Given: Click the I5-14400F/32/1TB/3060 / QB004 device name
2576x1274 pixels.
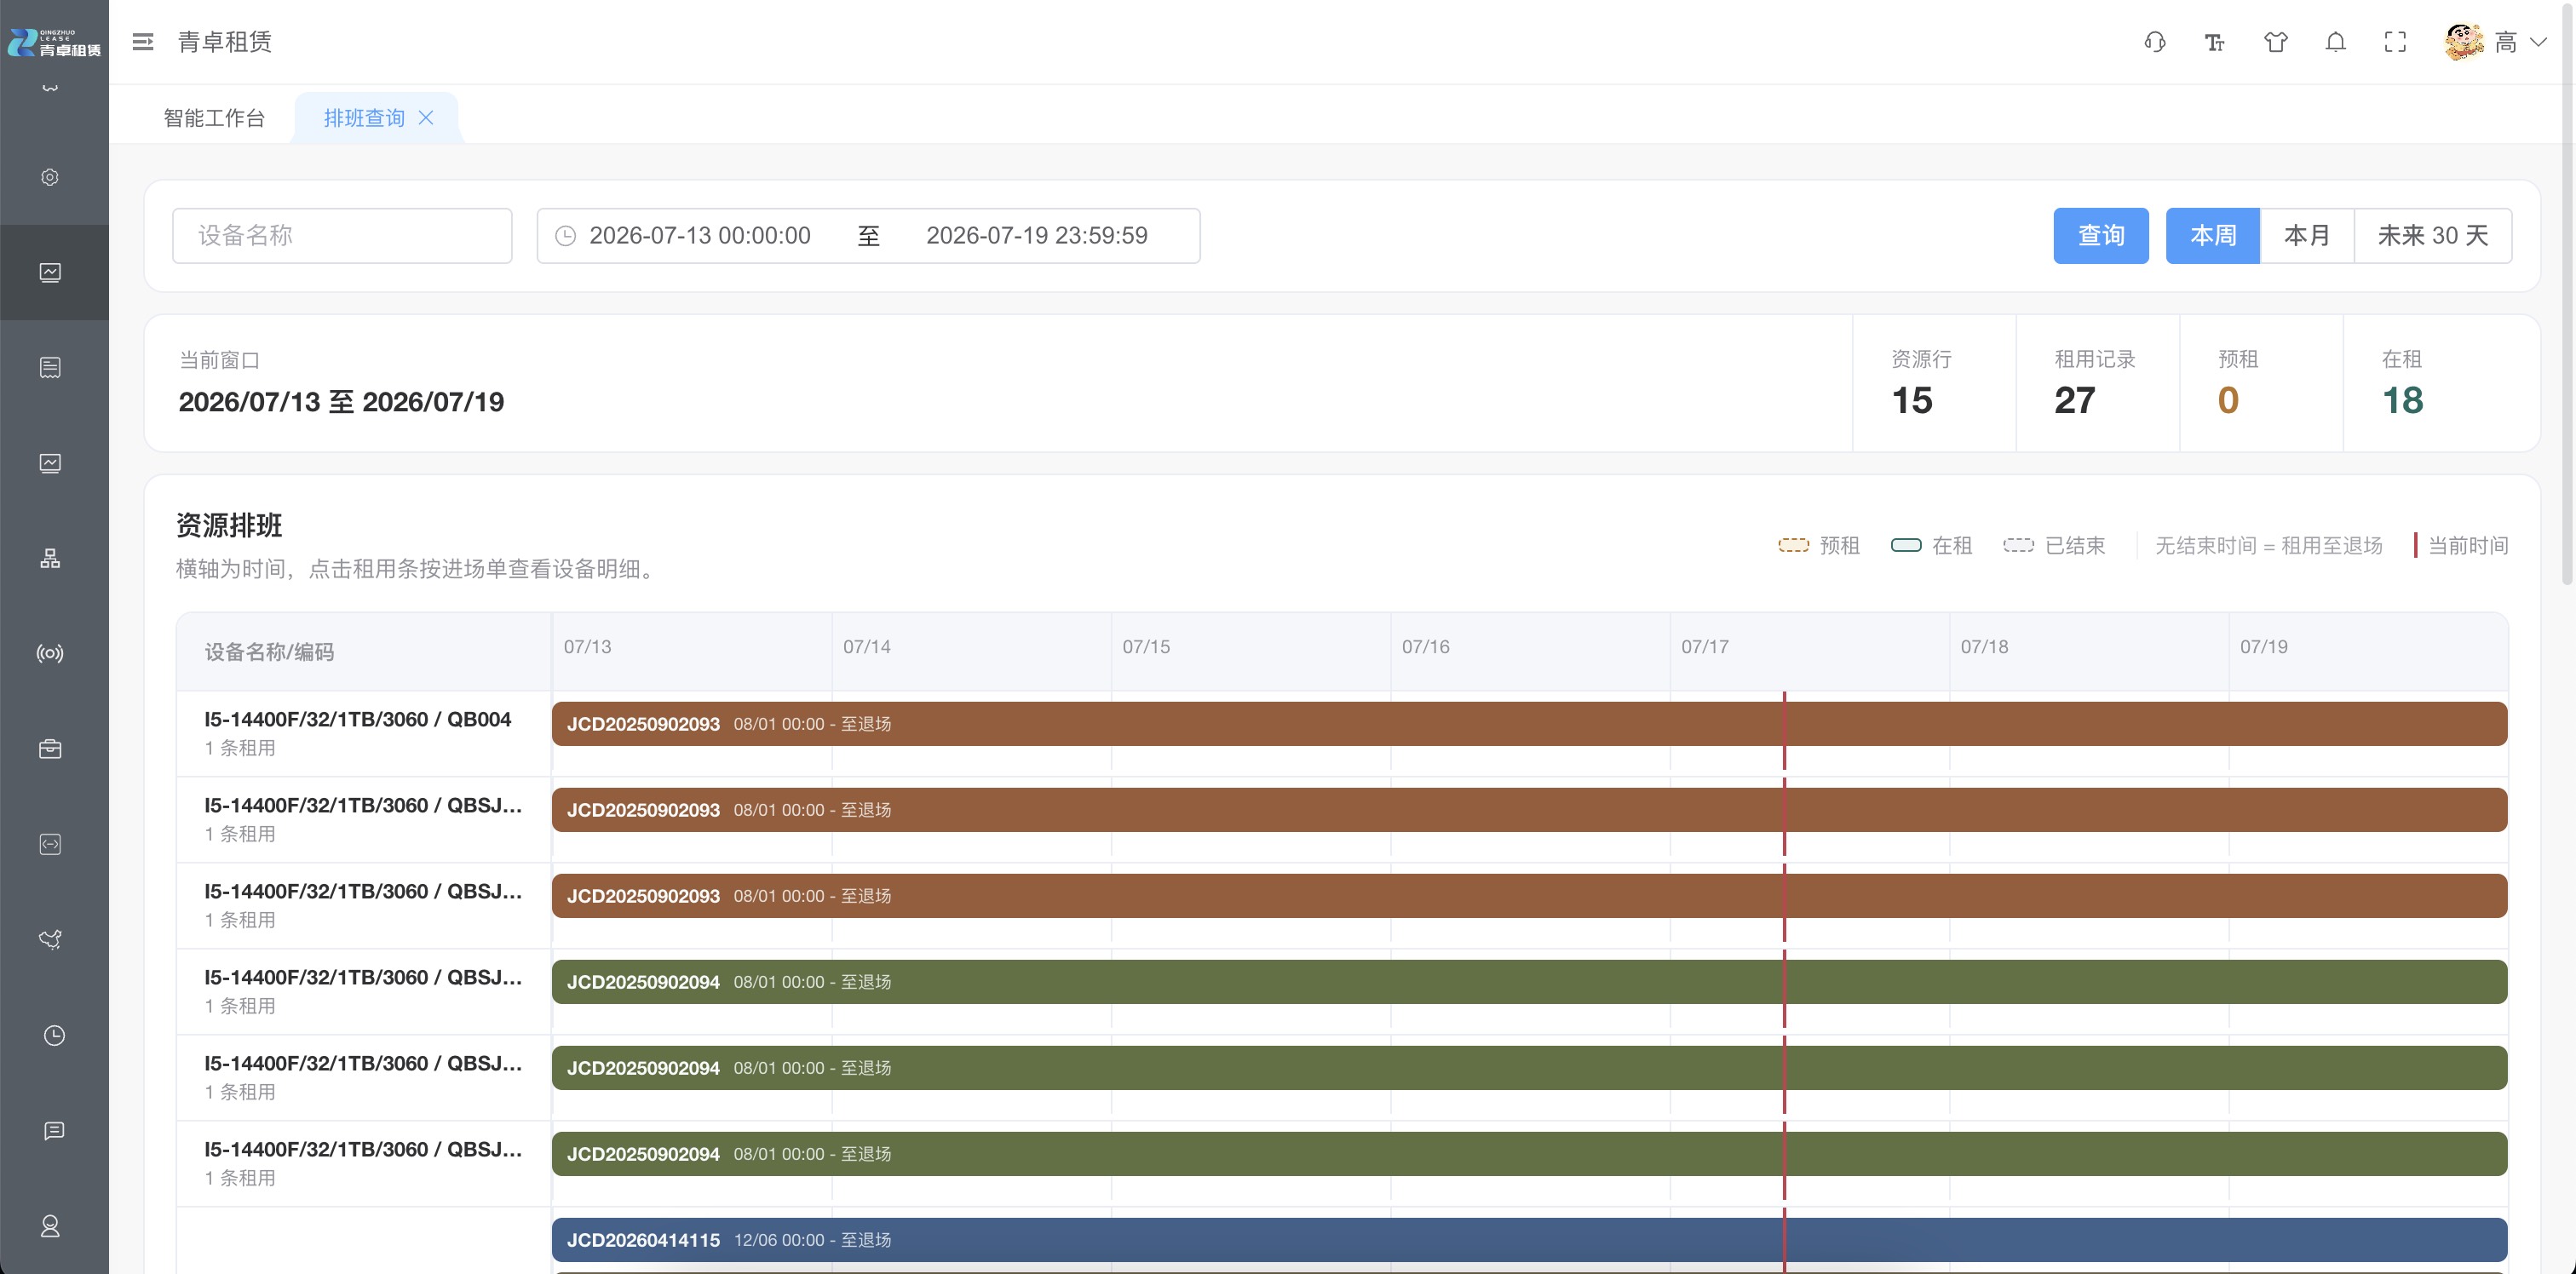Looking at the screenshot, I should tap(358, 720).
